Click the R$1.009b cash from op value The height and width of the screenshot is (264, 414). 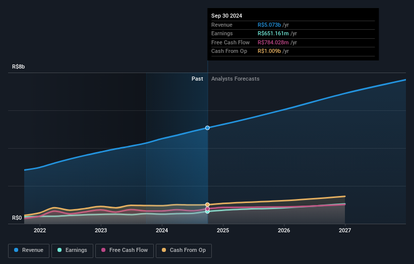pyautogui.click(x=269, y=51)
